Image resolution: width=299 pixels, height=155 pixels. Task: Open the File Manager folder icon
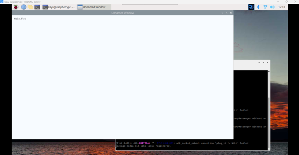pyautogui.click(x=30, y=7)
